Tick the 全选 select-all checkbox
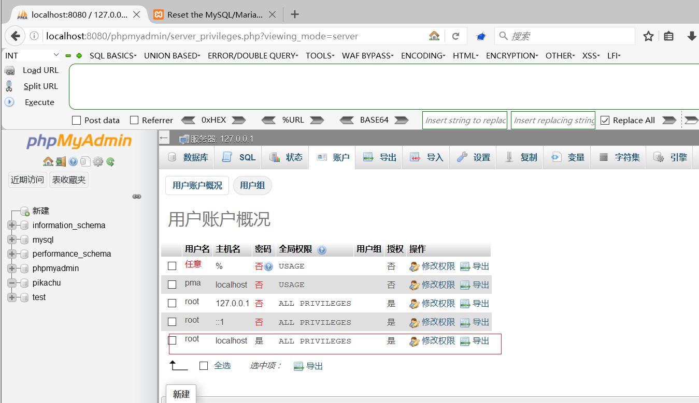The image size is (699, 403). [204, 366]
